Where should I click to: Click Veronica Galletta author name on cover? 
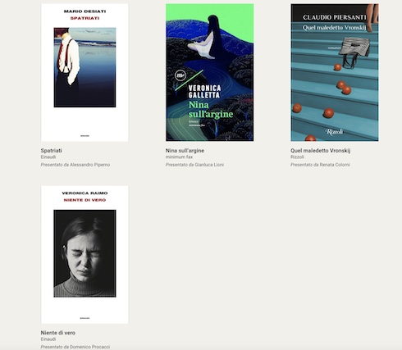pos(204,92)
